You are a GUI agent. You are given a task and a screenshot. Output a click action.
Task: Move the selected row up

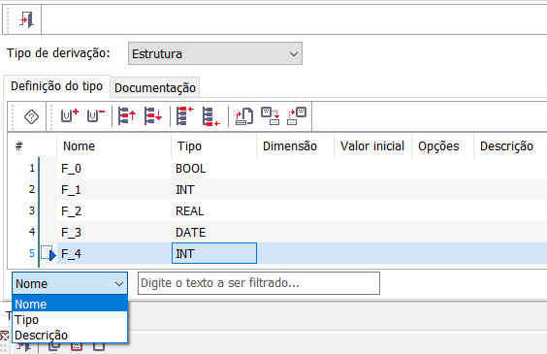[127, 115]
